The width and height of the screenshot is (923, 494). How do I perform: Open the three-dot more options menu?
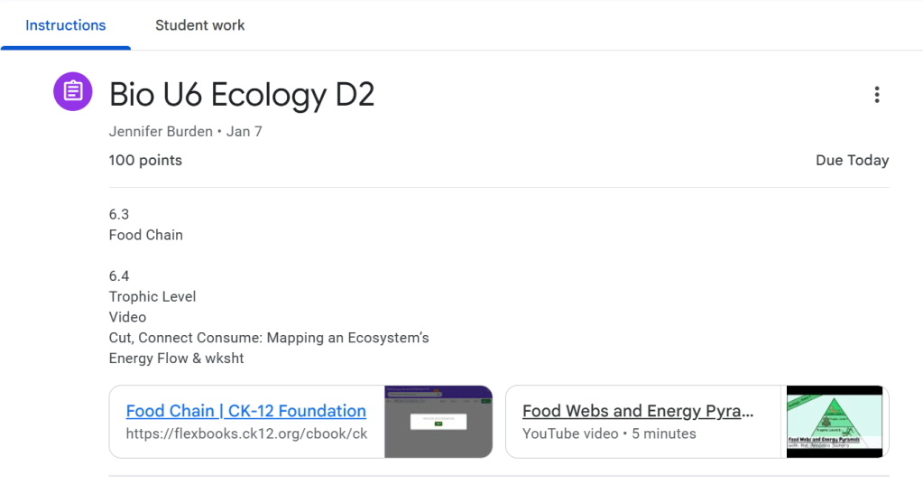click(876, 95)
